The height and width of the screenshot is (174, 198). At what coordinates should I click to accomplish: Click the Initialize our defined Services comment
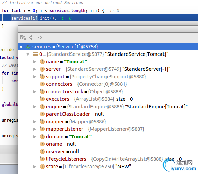43,2
